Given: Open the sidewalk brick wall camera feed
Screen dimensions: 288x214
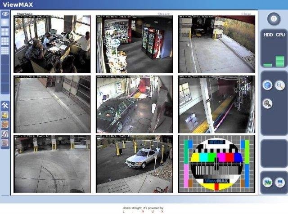Looking at the screenshot, I should [52, 104].
